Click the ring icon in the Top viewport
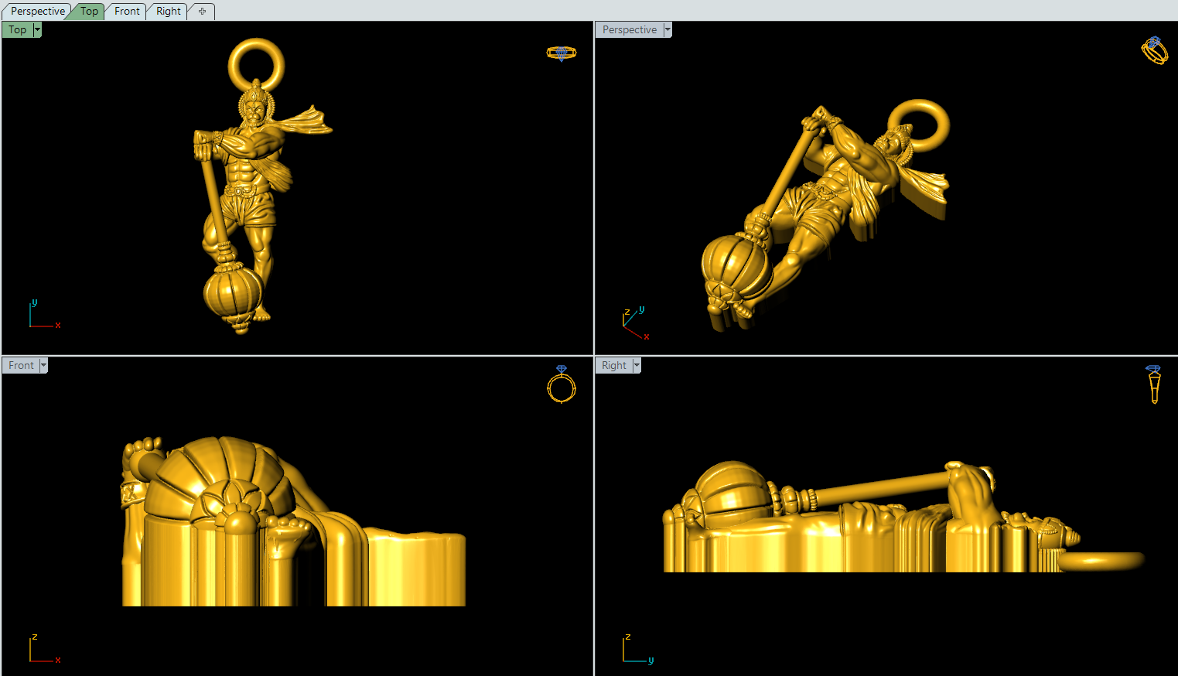1178x676 pixels. click(561, 53)
